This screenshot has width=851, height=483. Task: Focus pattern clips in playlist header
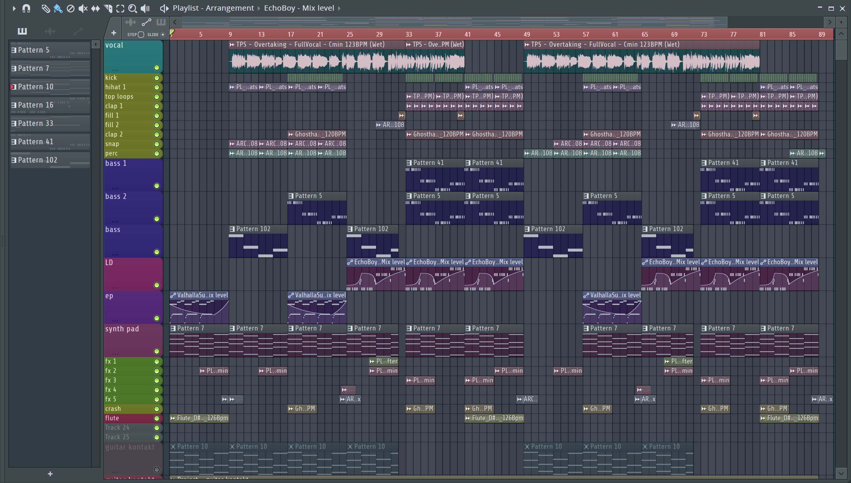coord(161,22)
